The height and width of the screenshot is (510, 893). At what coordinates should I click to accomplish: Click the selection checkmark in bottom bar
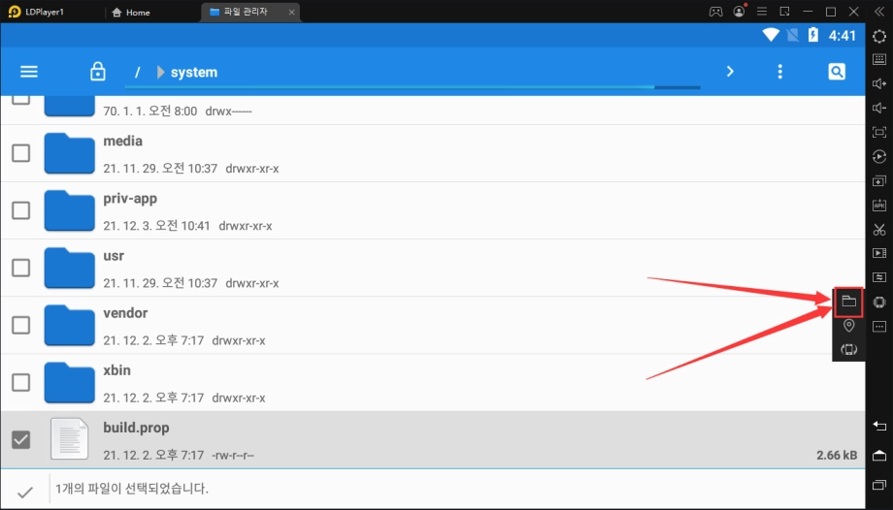[25, 492]
